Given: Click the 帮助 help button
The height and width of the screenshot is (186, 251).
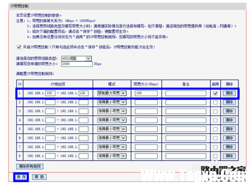Looking at the screenshot, I should click(39, 177).
